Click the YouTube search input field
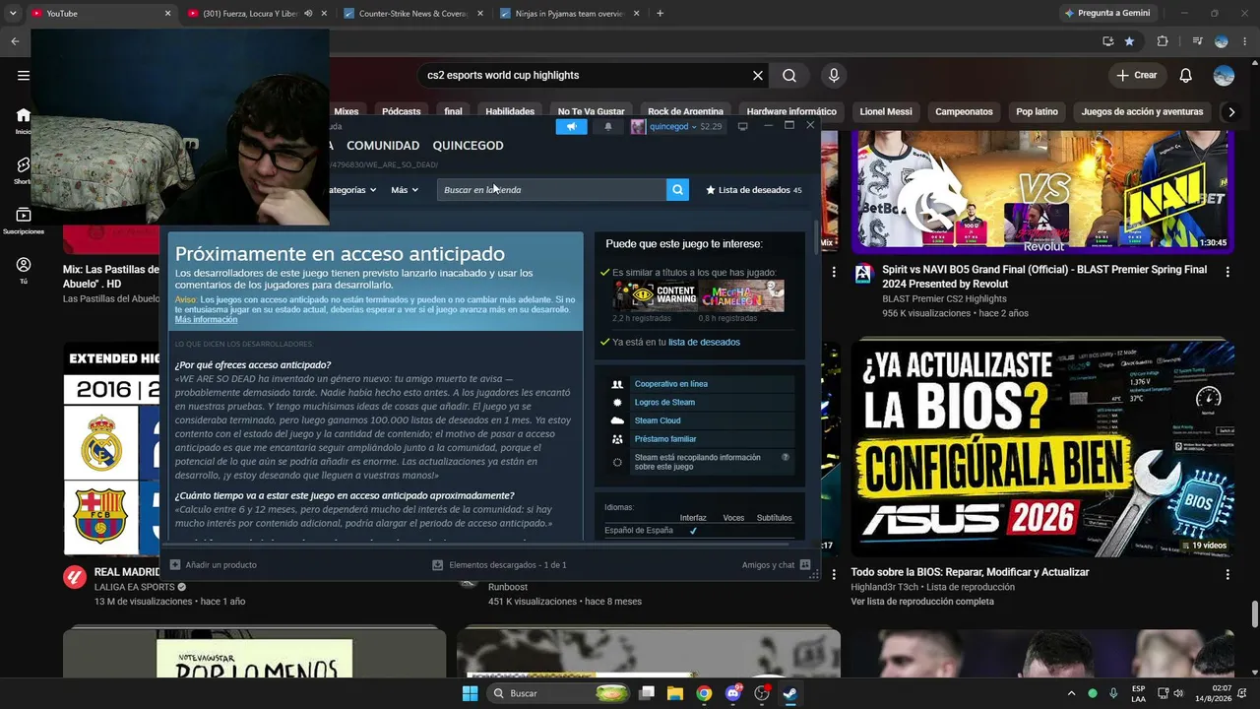1260x709 pixels. click(587, 75)
